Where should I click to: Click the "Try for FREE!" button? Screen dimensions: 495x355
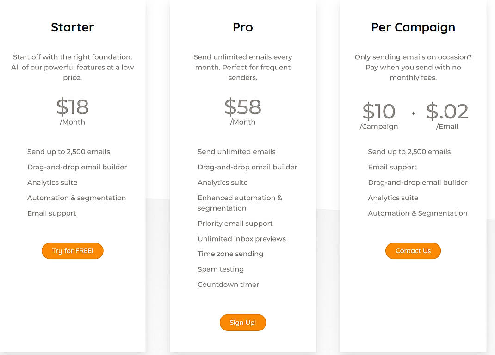(x=72, y=250)
